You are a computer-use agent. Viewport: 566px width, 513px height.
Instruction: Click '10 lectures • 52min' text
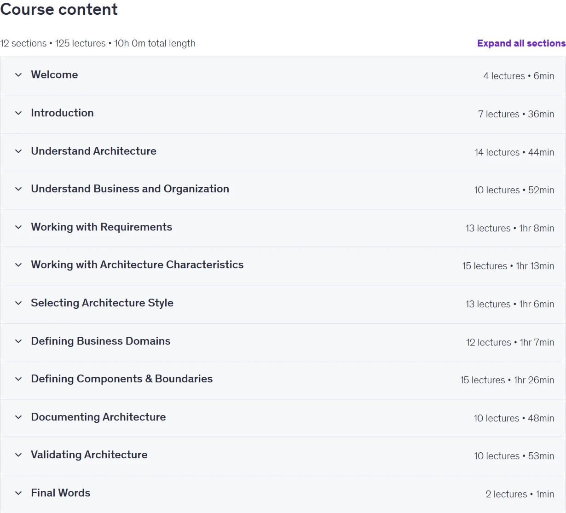tap(514, 190)
